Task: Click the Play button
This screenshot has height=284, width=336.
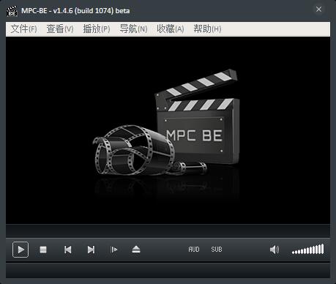Action: pos(20,250)
